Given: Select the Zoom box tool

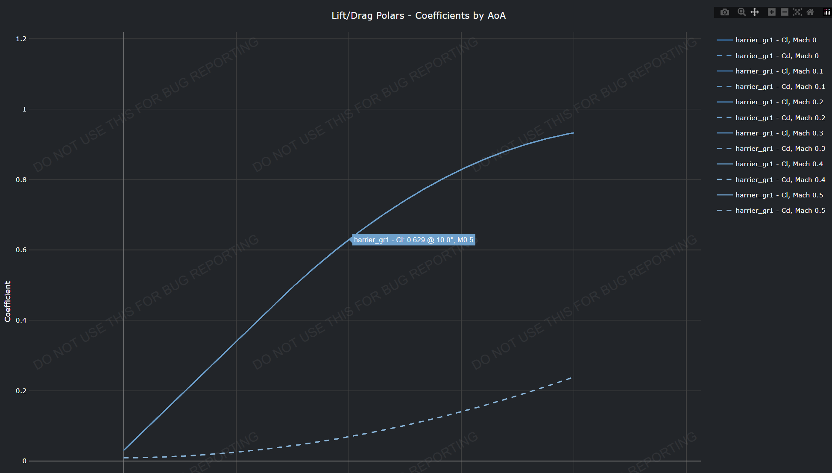Looking at the screenshot, I should 741,12.
